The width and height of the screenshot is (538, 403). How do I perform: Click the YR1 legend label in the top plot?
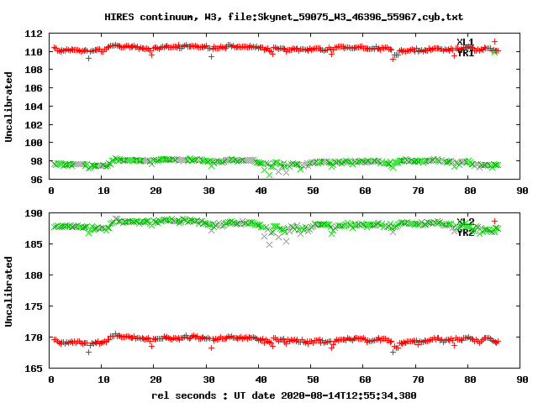click(465, 53)
